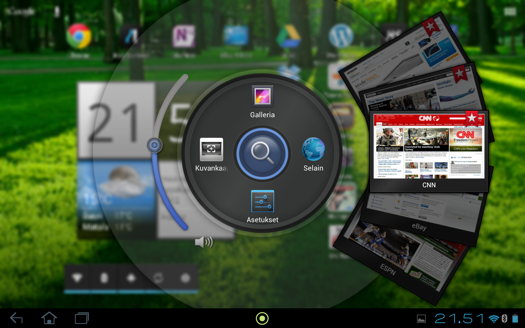Tap the star badge on Amazon card
This screenshot has width=525, height=328.
point(430,27)
